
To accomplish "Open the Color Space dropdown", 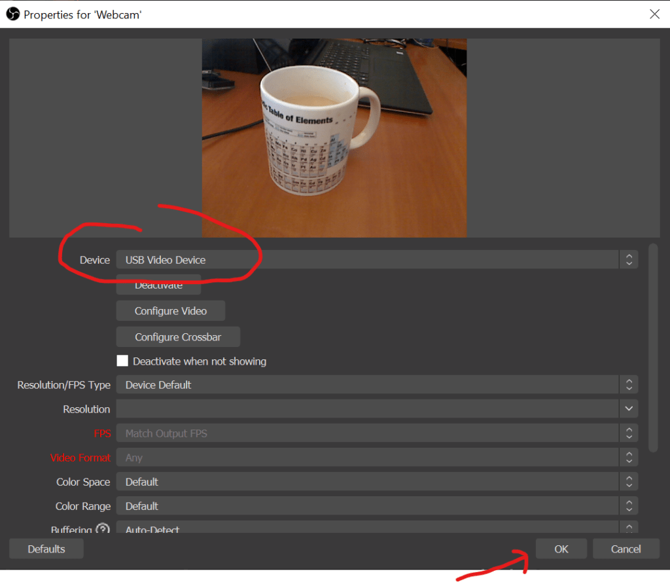I will tap(376, 482).
